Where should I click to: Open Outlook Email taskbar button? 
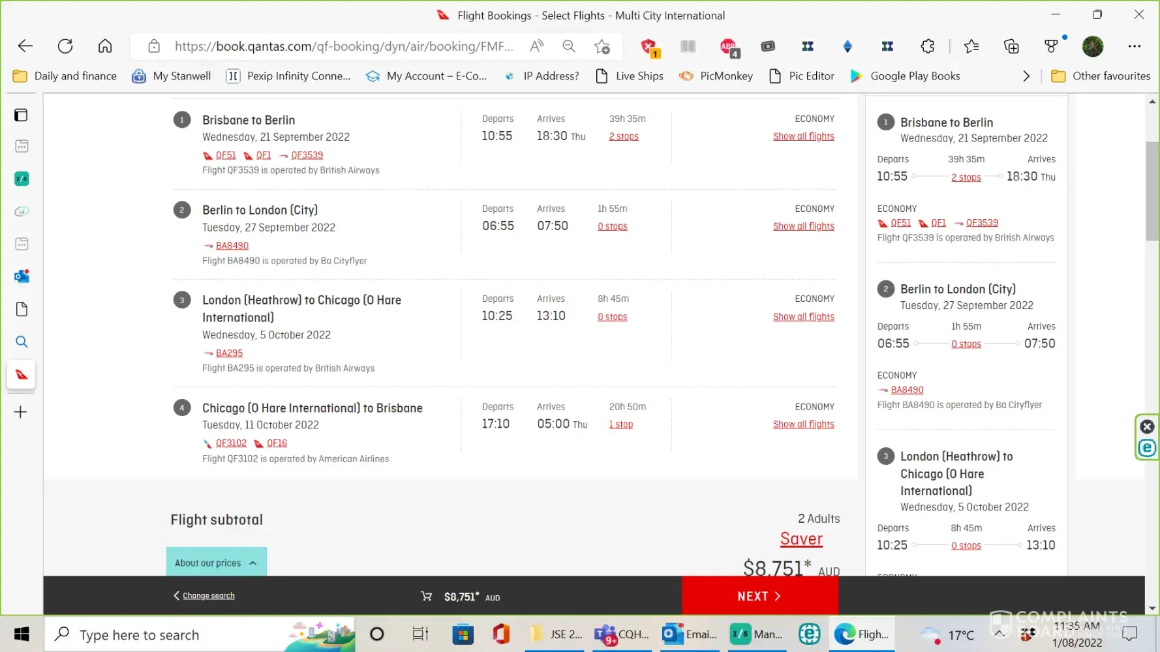[x=690, y=634]
